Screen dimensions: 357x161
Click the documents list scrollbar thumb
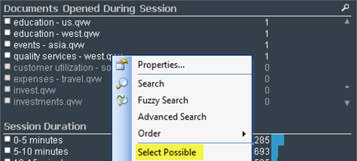click(x=347, y=87)
